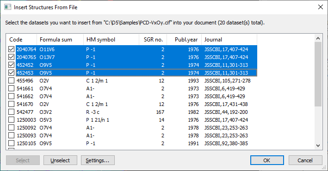This screenshot has height=171, width=328.
Task: Click the vertical scrollbar thumb
Action: point(318,74)
